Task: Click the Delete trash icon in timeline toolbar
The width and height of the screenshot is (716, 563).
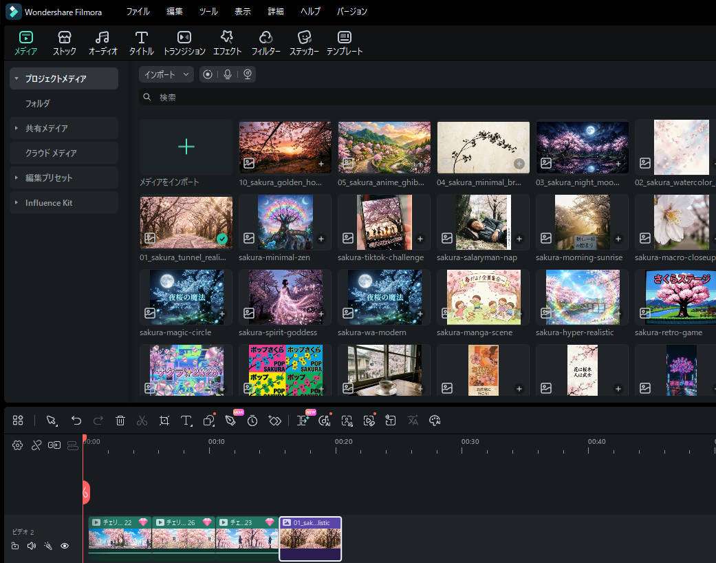Action: (x=120, y=421)
